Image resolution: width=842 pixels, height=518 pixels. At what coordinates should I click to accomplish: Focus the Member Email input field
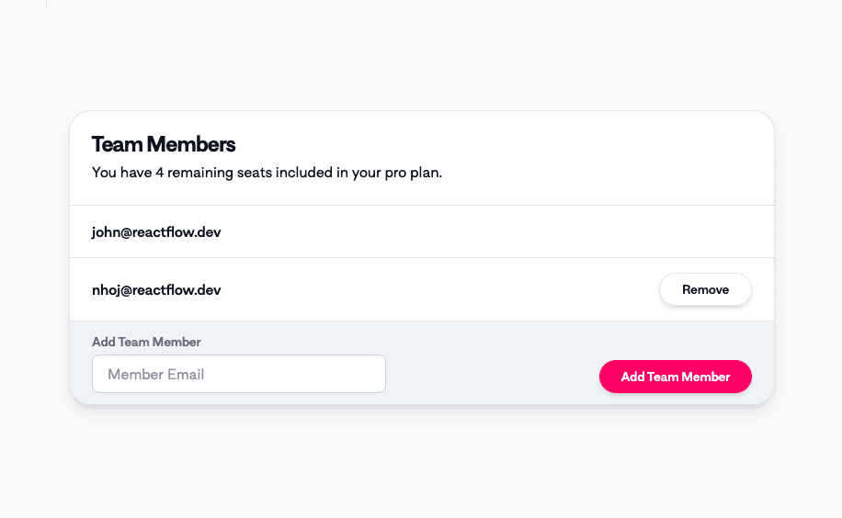click(x=239, y=374)
